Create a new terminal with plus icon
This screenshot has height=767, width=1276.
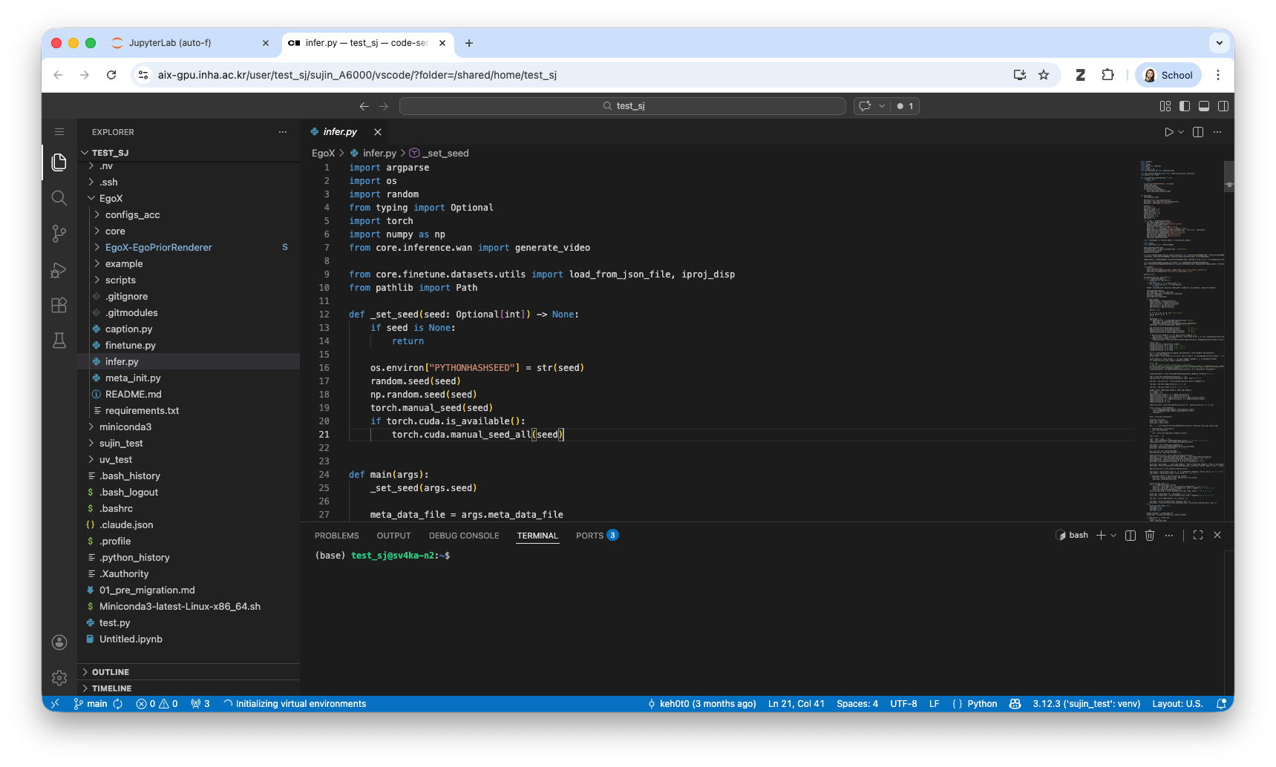1101,536
